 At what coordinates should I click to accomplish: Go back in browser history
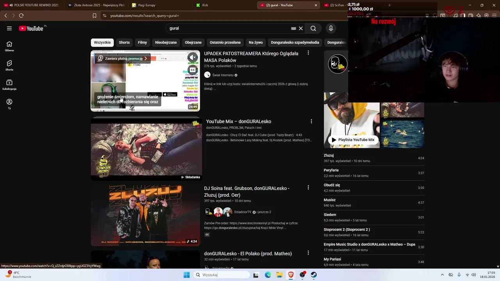pyautogui.click(x=5, y=16)
